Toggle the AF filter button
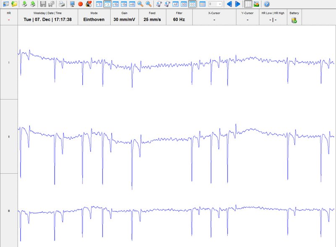Image resolution: width=336 pixels, height=247 pixels. click(x=176, y=4)
